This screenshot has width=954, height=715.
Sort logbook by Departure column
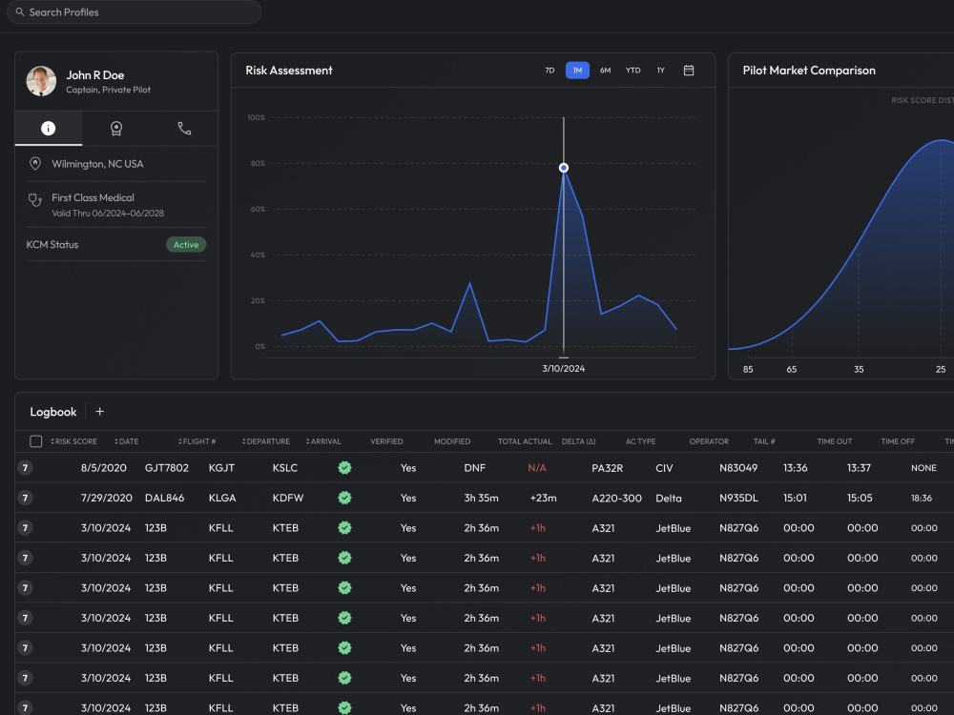266,441
